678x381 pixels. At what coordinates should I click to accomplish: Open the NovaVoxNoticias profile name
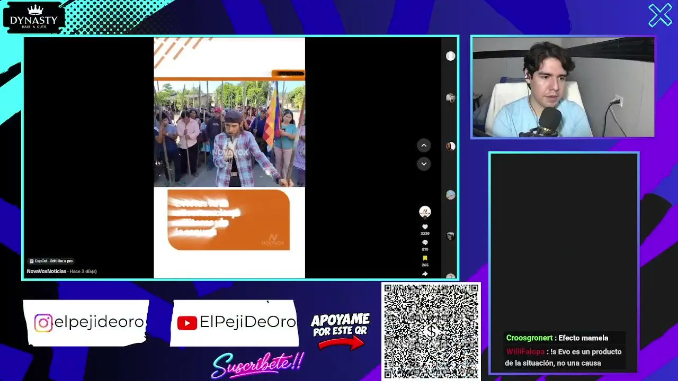pos(47,271)
